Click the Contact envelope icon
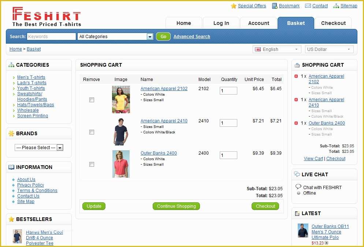Screen dimensions: 364x247 (308, 6)
